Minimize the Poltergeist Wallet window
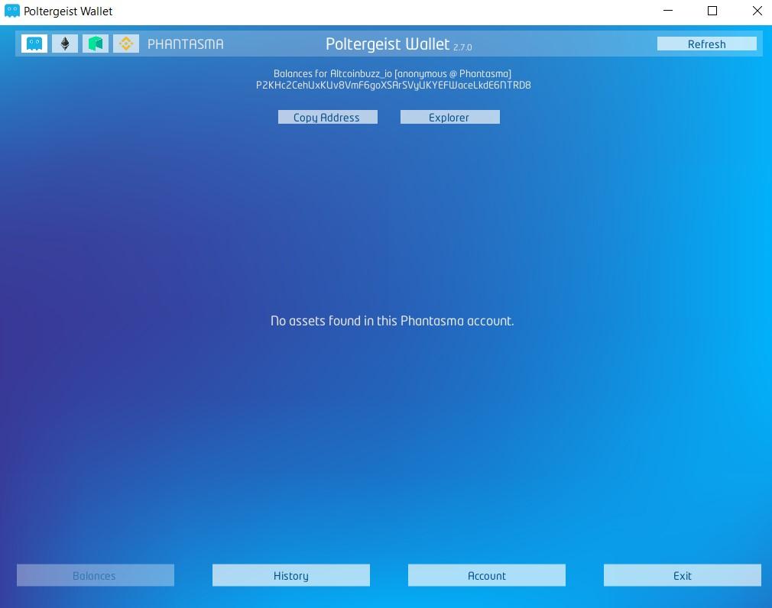 (x=667, y=11)
